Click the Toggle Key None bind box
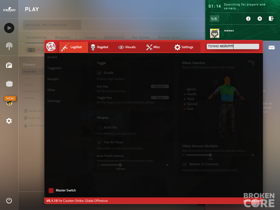This screenshot has width=280, height=210. [160, 98]
